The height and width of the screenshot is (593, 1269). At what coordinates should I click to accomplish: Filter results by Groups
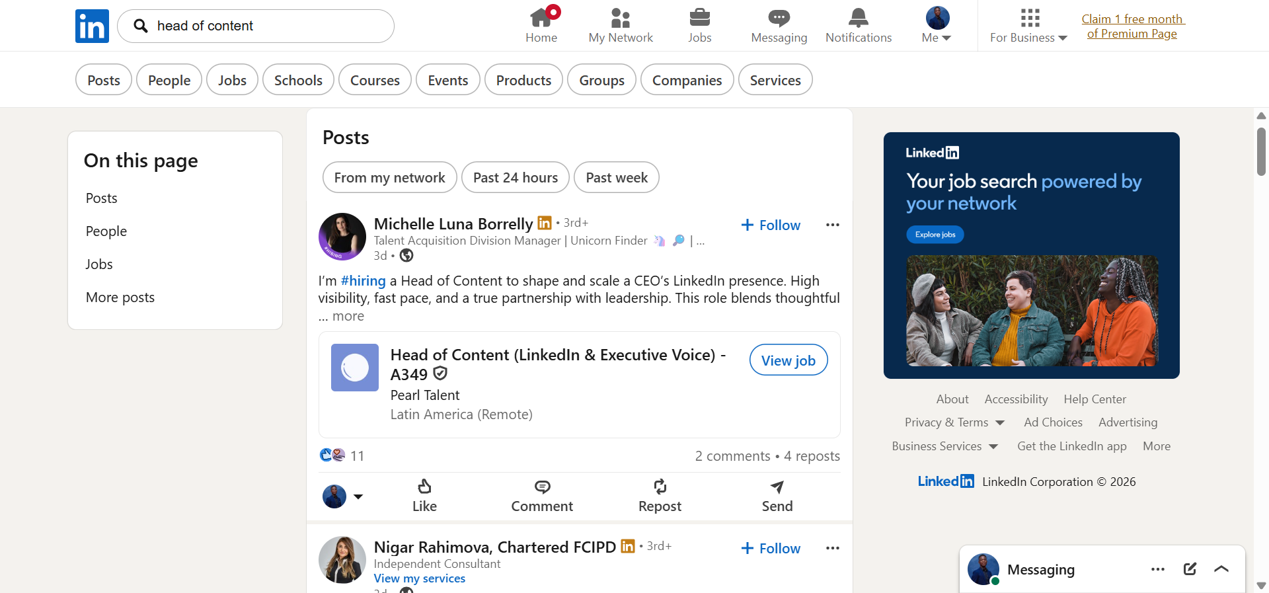601,80
